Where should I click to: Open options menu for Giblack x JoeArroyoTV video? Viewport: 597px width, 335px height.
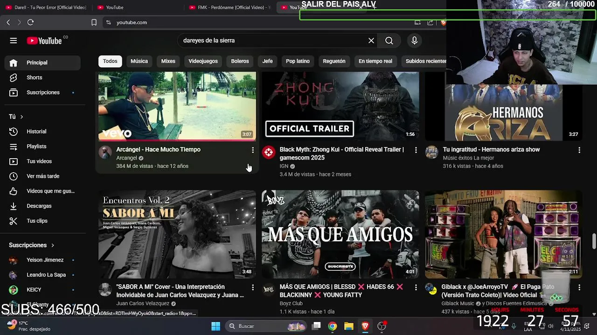(579, 287)
